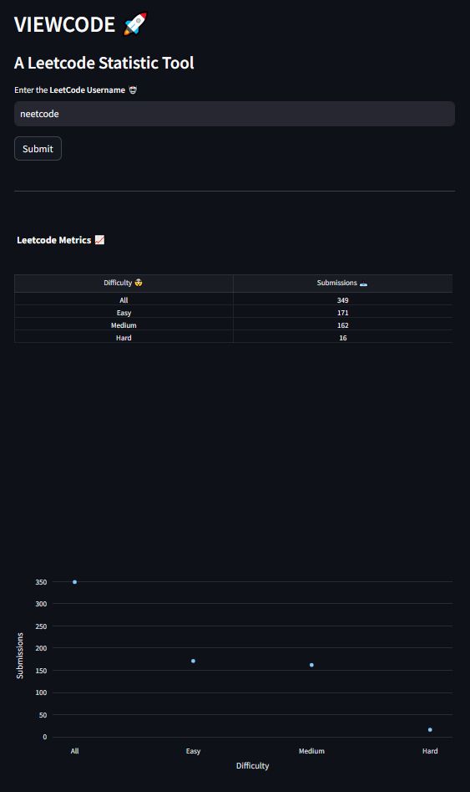Click the rocket emoji beside VIEWCODE

[135, 24]
